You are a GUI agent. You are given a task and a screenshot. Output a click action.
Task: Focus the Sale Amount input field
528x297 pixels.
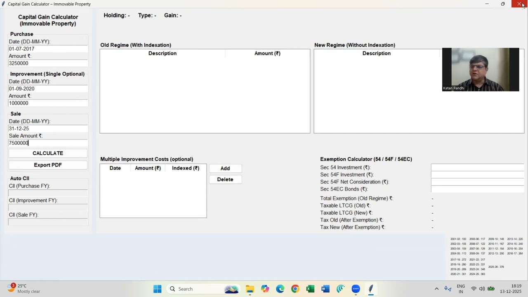tap(48, 143)
